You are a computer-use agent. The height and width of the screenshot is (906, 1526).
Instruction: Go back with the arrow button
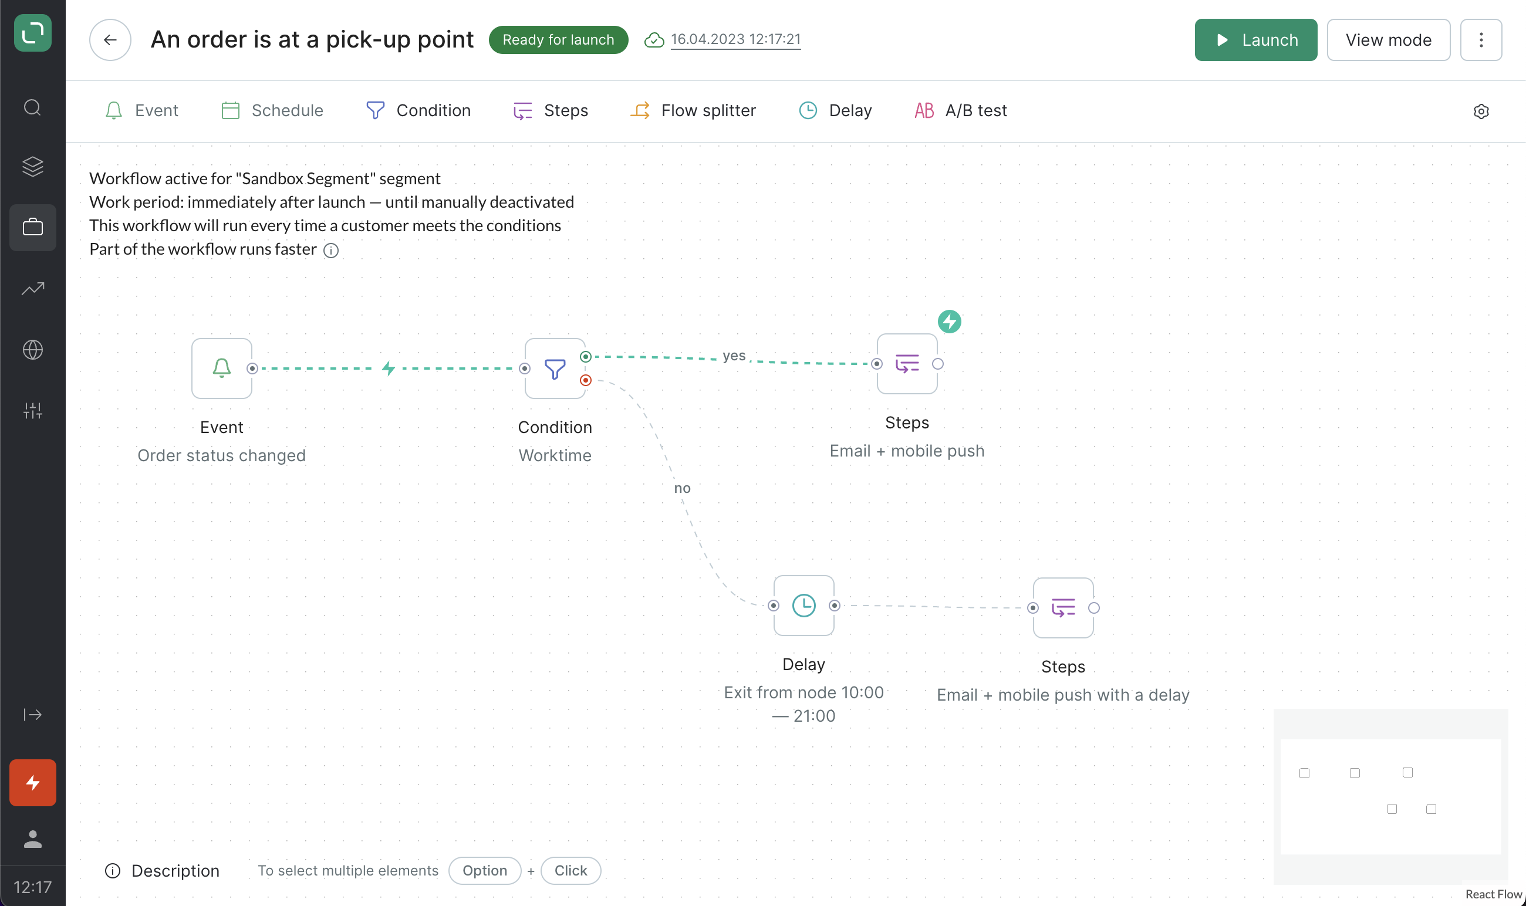110,40
